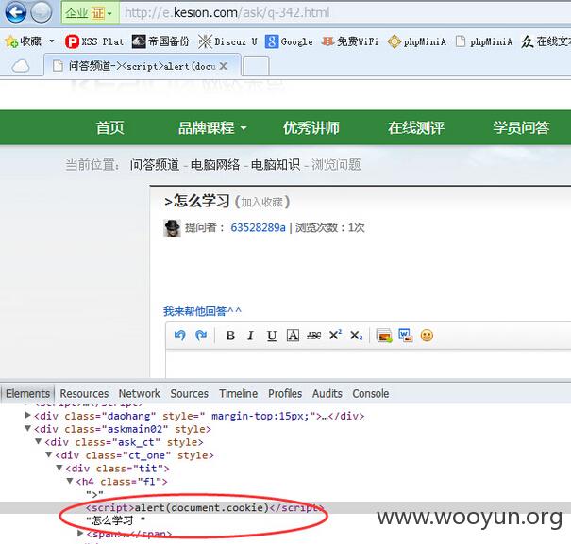Switch to the Audits devtools tab
Screen dimensions: 571x544
click(327, 394)
